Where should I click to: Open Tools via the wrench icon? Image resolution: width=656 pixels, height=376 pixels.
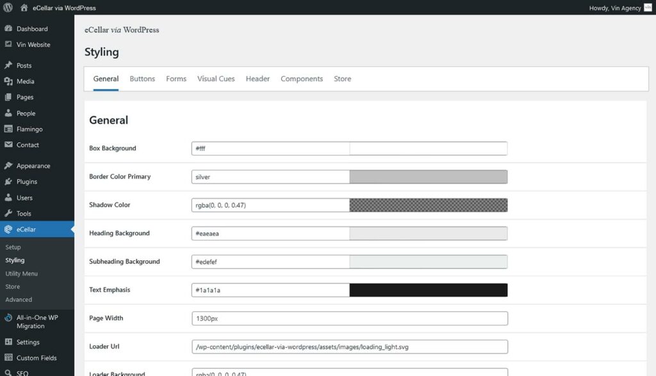pyautogui.click(x=8, y=214)
